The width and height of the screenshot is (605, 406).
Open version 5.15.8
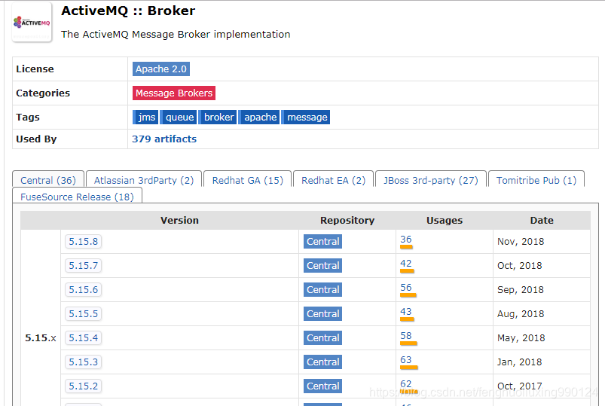click(x=84, y=242)
